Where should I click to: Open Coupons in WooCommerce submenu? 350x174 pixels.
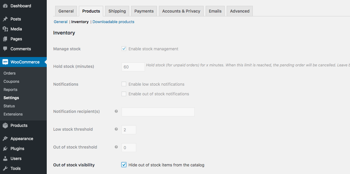[x=11, y=82]
